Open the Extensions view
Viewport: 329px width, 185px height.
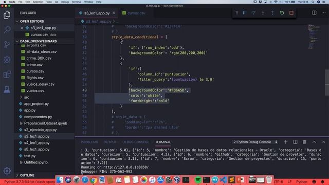7,75
